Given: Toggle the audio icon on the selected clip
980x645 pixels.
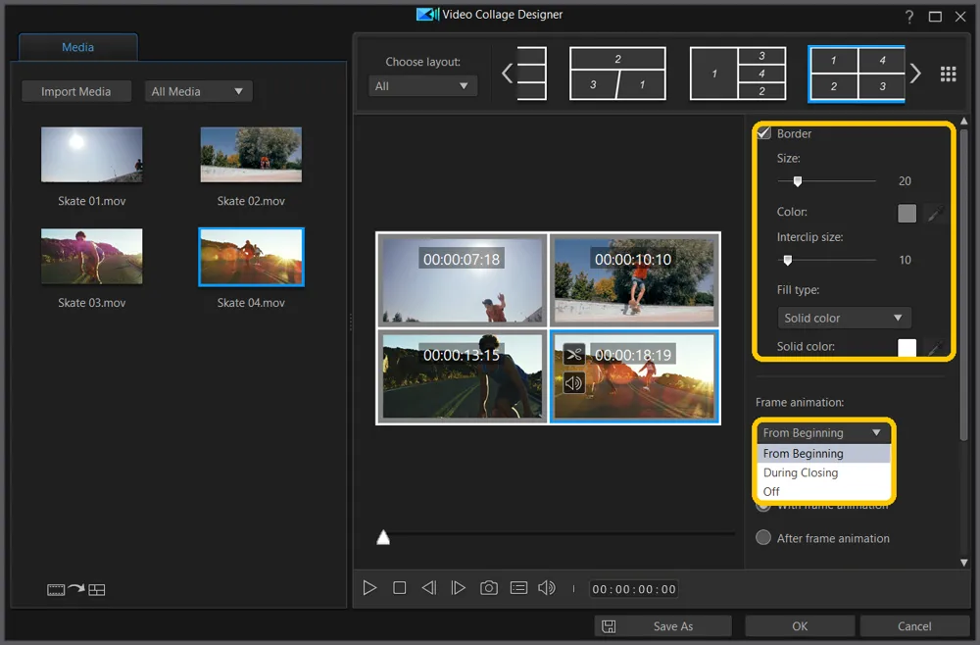Looking at the screenshot, I should pyautogui.click(x=573, y=382).
